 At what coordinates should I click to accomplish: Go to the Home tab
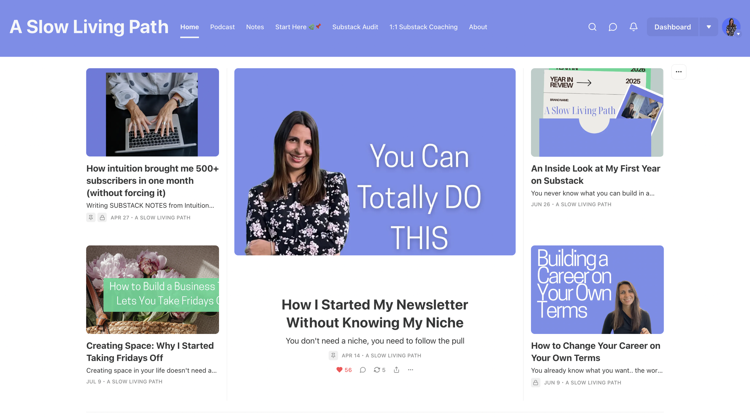(x=190, y=27)
